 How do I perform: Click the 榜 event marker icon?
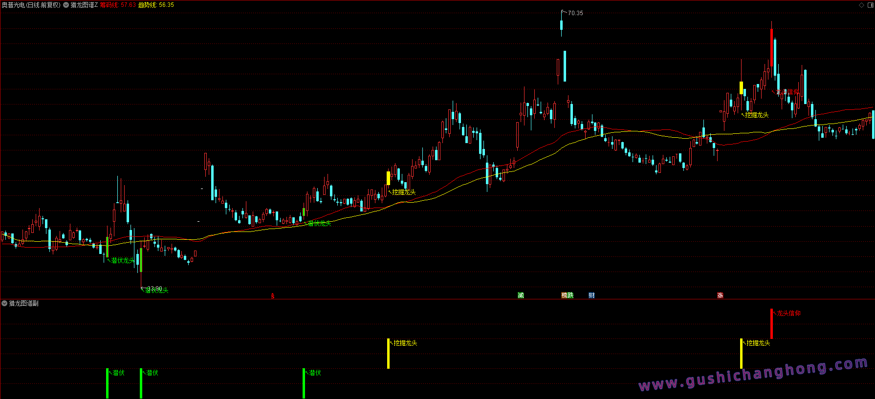[x=564, y=295]
